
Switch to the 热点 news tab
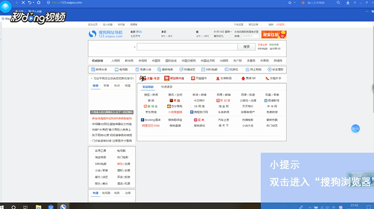(117, 86)
